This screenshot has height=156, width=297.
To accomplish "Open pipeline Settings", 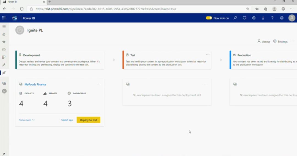I will [280, 41].
